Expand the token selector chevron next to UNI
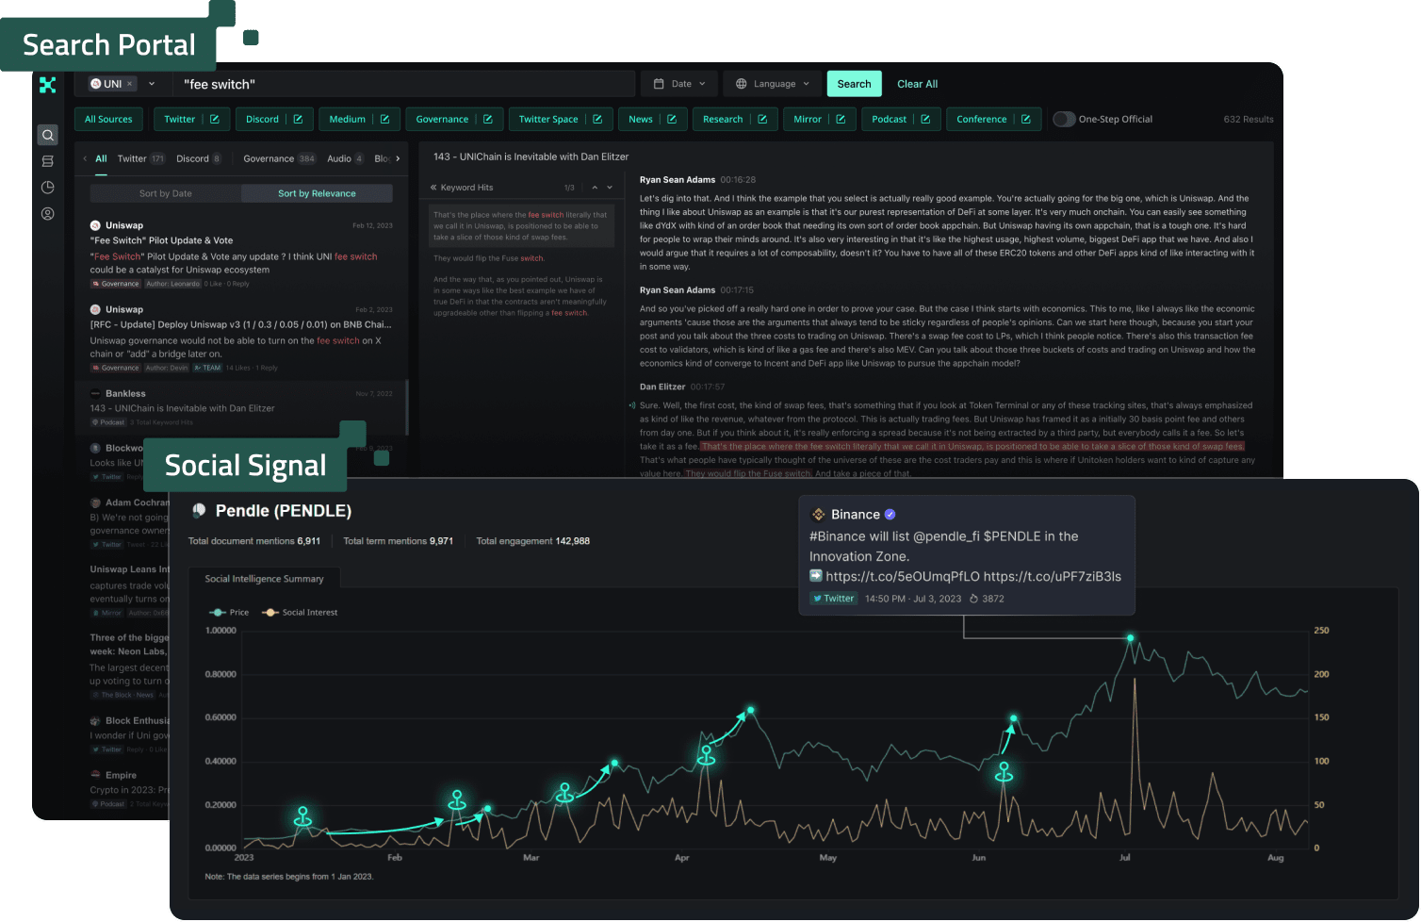 click(152, 84)
